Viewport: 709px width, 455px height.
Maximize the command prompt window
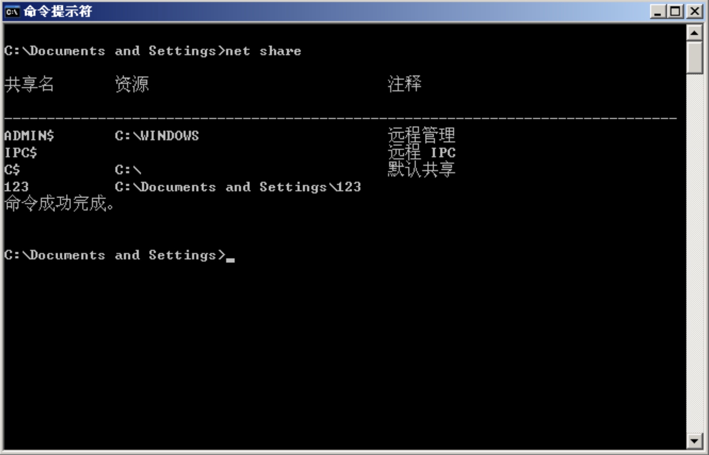[x=675, y=12]
